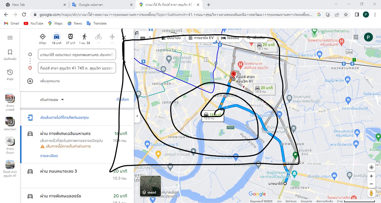This screenshot has height=203, width=381.
Task: Click the route options link
Action: (x=122, y=100)
